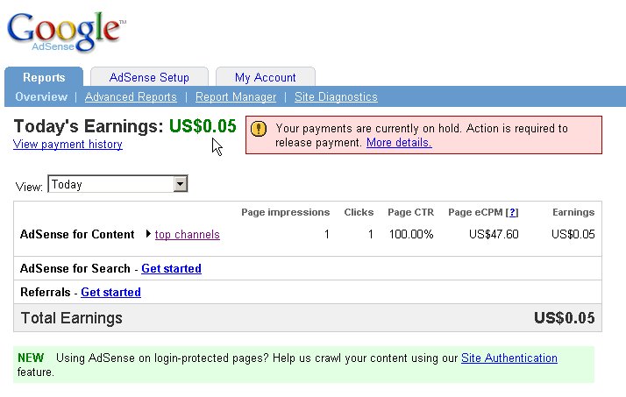Click the Total Earnings US$0.05 value
The image size is (626, 397).
(564, 318)
